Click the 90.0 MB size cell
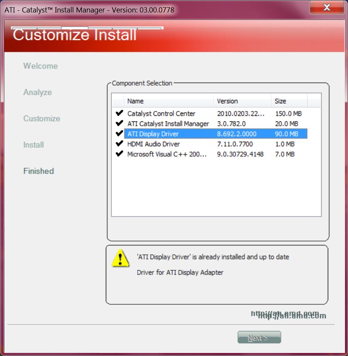Image resolution: width=348 pixels, height=356 pixels. (x=286, y=134)
